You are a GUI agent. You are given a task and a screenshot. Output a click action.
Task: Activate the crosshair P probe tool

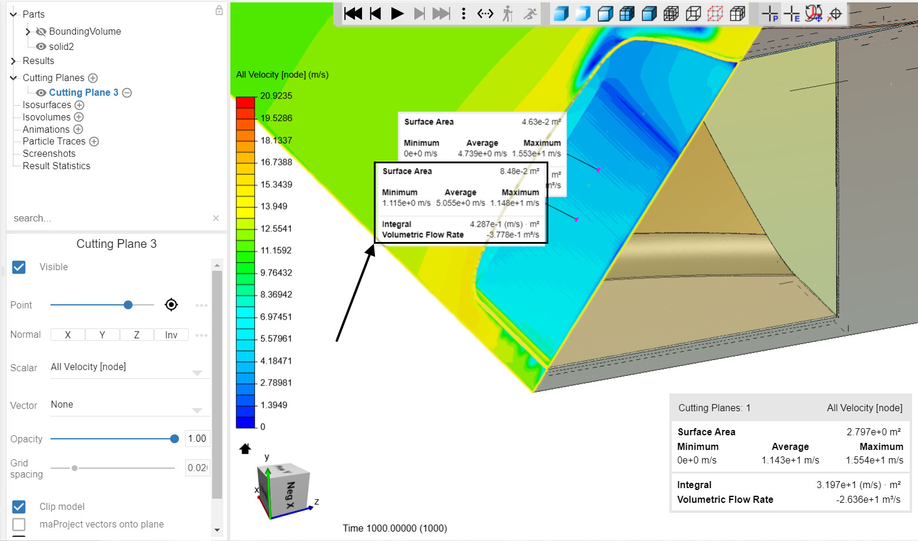pos(770,14)
